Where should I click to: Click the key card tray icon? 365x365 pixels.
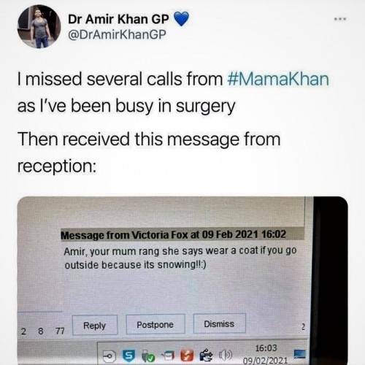(109, 356)
